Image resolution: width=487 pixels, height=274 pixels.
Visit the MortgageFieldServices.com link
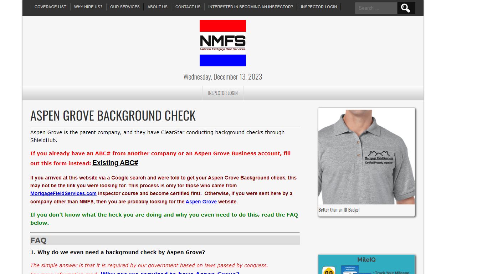[63, 193]
